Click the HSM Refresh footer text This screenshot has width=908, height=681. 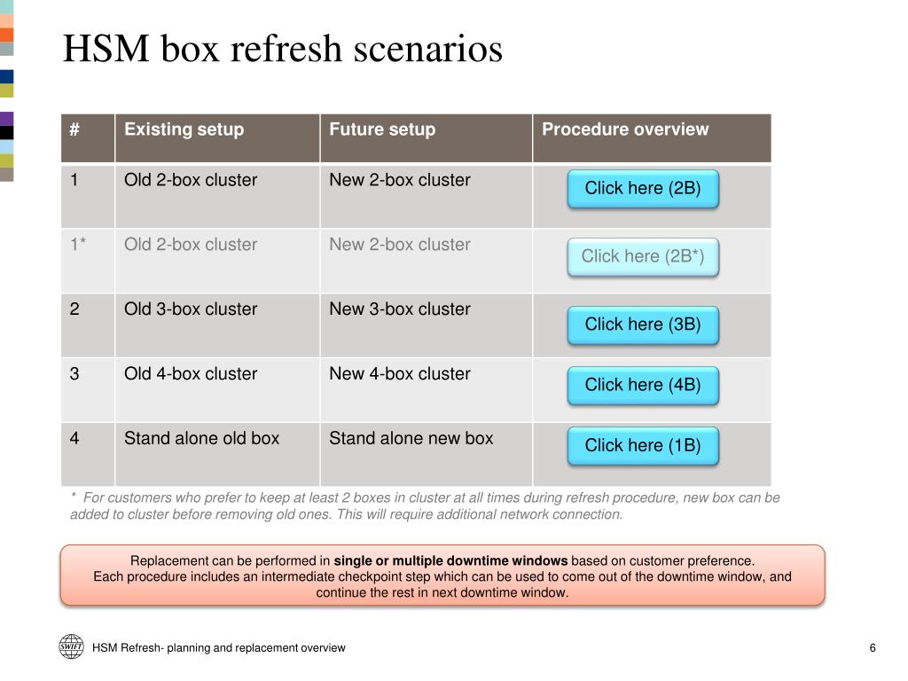pyautogui.click(x=219, y=648)
